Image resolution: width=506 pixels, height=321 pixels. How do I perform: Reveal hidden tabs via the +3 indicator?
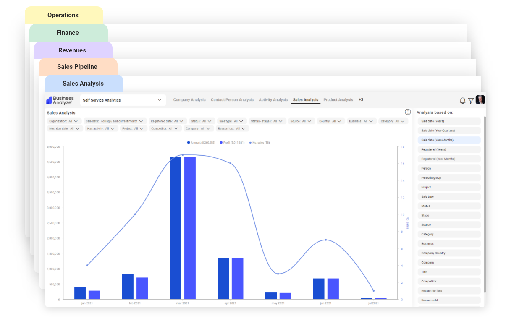pos(361,100)
